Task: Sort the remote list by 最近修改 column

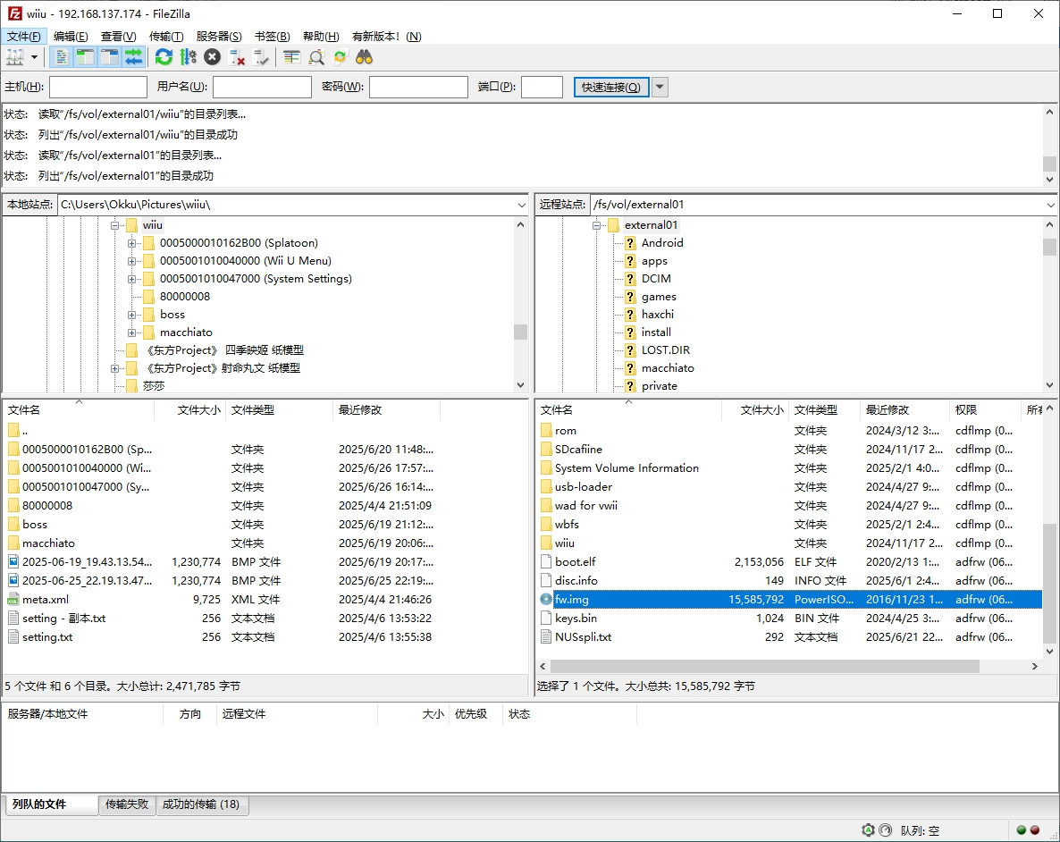Action: pos(903,410)
